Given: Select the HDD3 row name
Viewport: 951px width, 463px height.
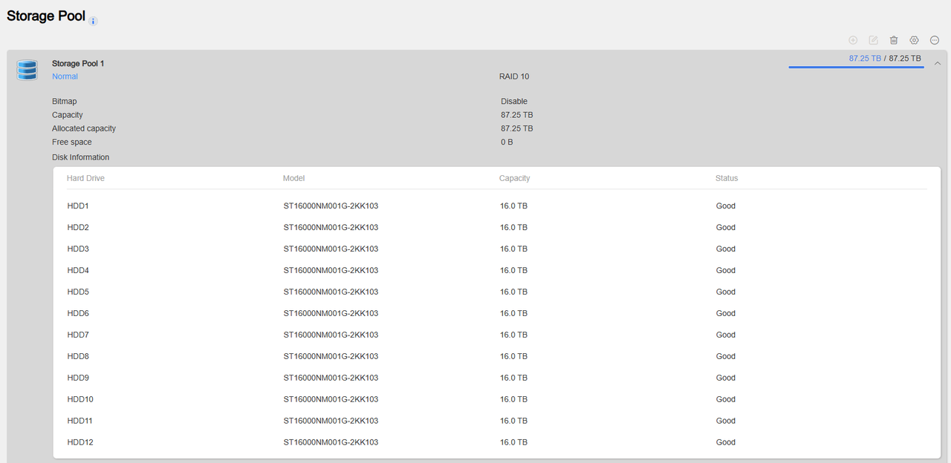Looking at the screenshot, I should click(78, 249).
